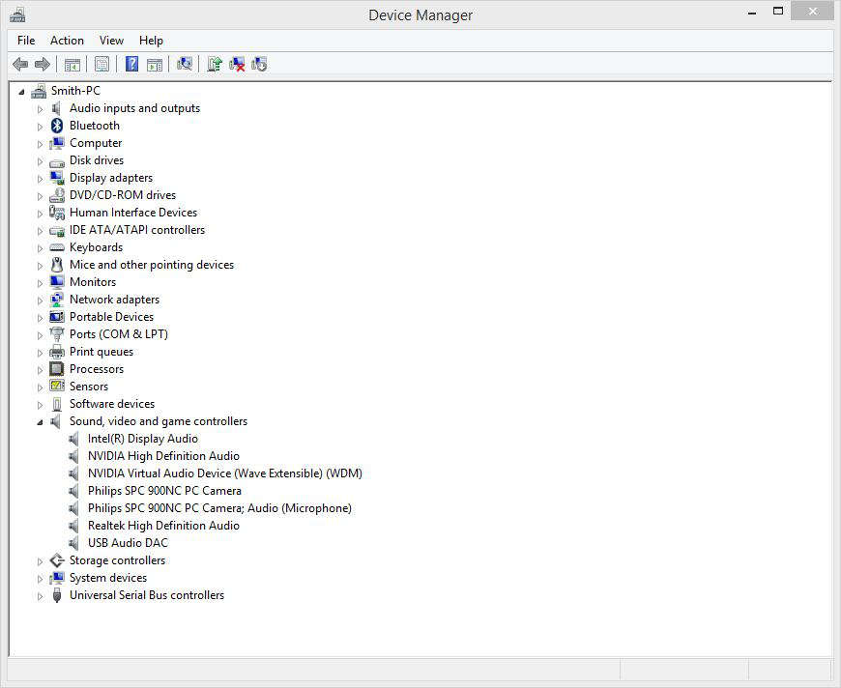Collapse the Smith-PC root node

tap(21, 92)
